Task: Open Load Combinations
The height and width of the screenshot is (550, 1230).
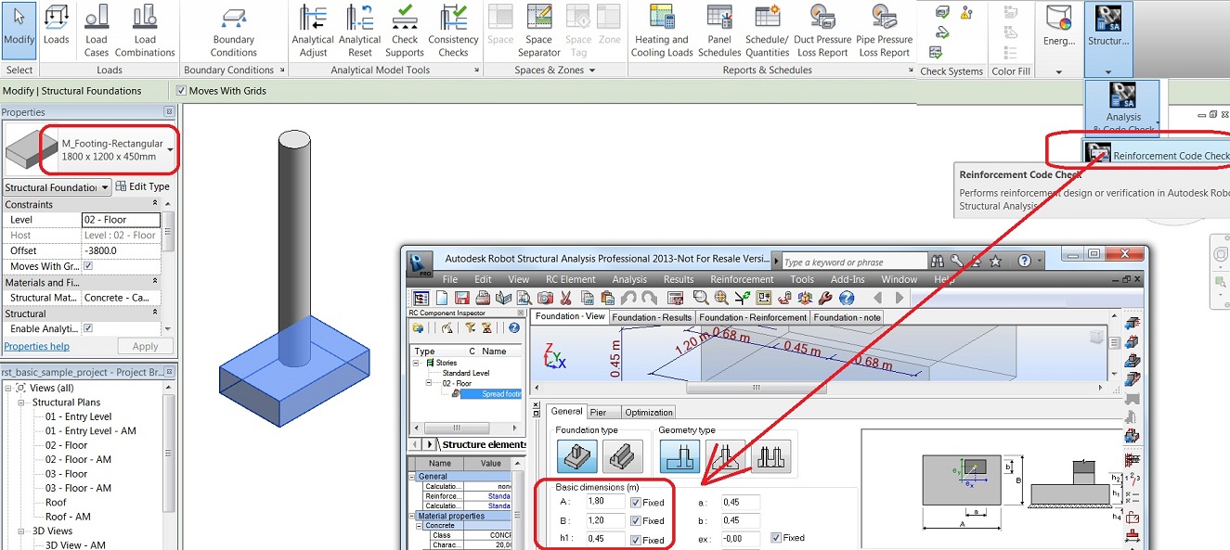Action: pos(145,31)
